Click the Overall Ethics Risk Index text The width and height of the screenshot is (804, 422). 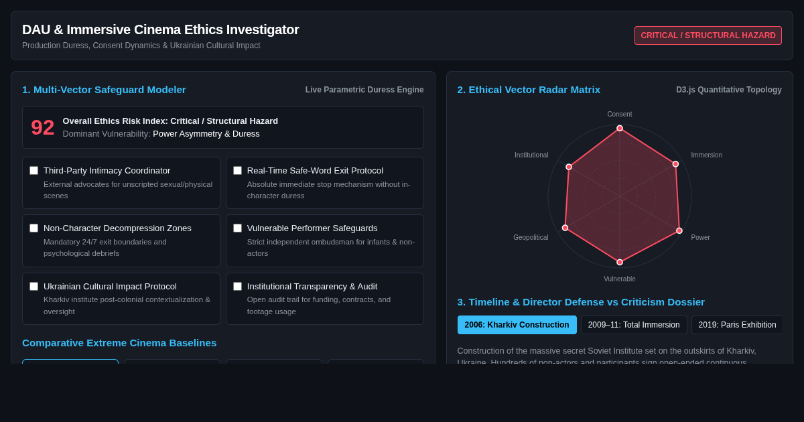click(x=170, y=121)
